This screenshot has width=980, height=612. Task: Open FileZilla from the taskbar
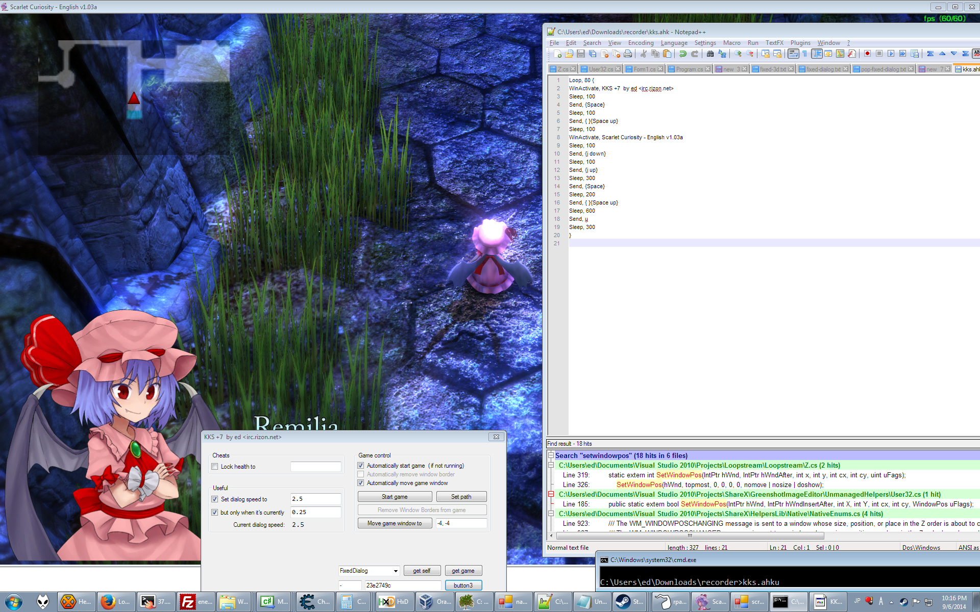pos(196,602)
